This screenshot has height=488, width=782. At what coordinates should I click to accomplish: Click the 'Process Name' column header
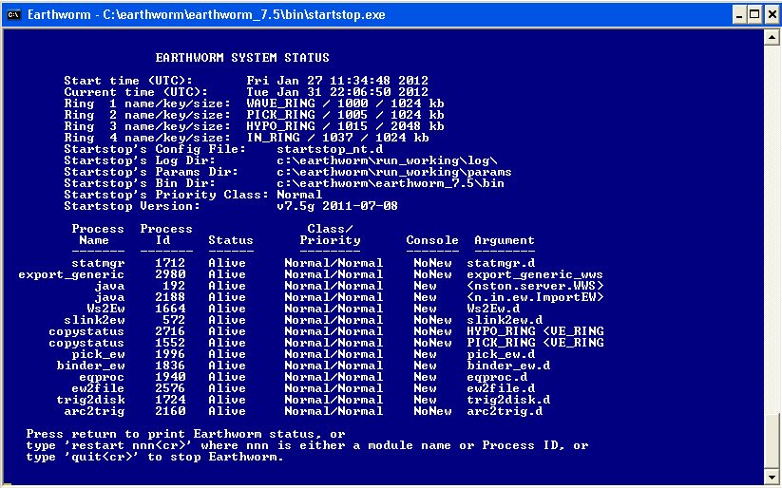click(x=98, y=235)
